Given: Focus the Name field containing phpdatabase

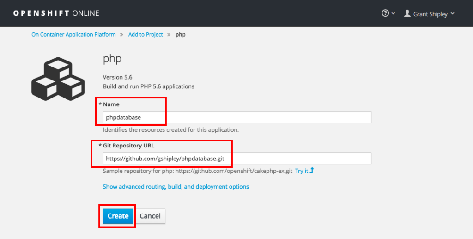Looking at the screenshot, I should [237, 117].
